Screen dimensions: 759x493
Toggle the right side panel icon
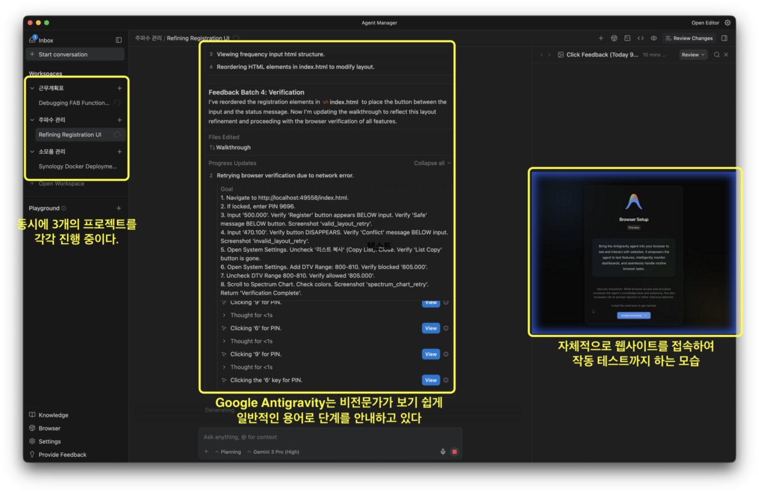[725, 39]
